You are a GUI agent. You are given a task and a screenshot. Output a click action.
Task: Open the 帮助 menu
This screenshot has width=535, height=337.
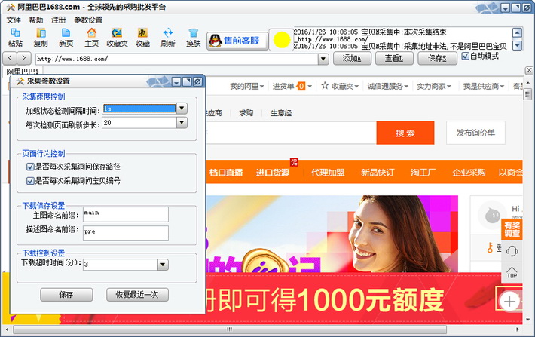pyautogui.click(x=36, y=20)
